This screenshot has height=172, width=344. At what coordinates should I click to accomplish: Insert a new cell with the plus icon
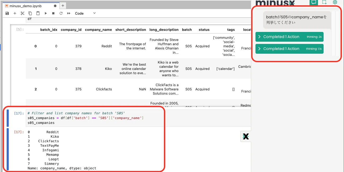click(15, 13)
